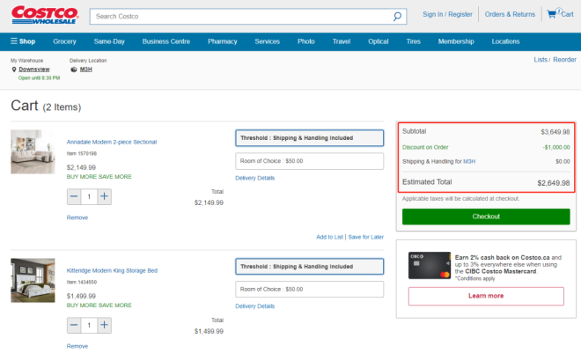Select Room of Choice for Annadale Sectional

[309, 161]
